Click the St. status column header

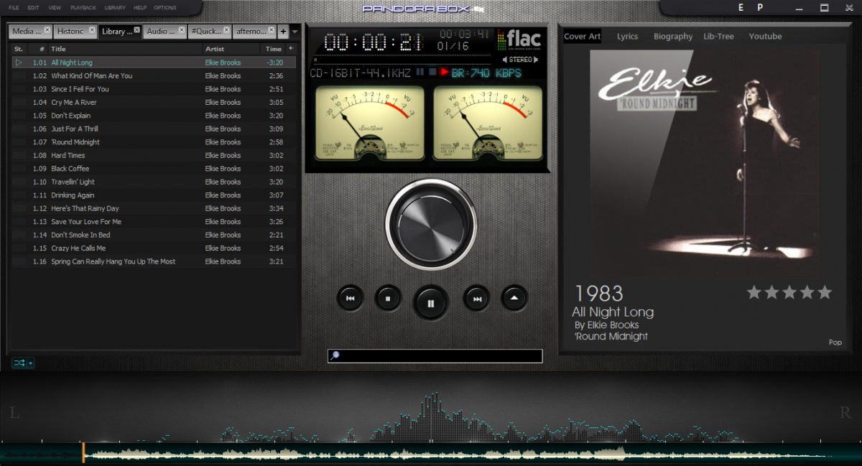click(19, 49)
